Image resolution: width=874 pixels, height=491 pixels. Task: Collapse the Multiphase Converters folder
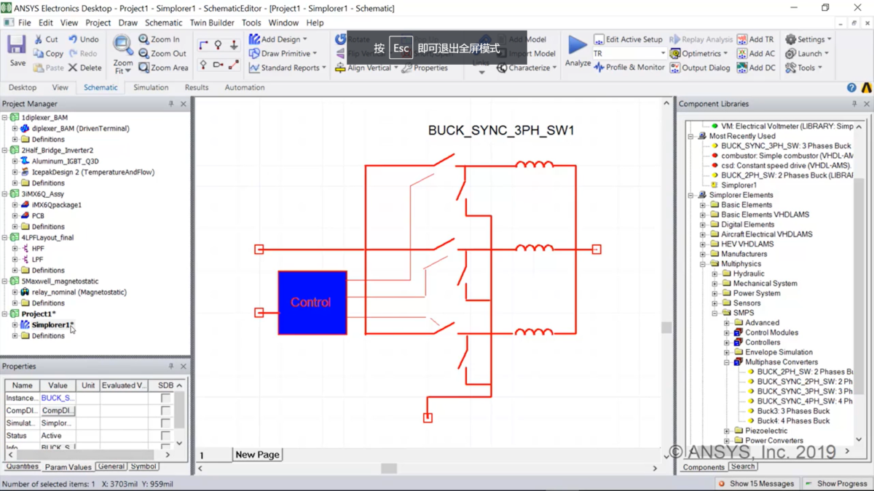[726, 362]
